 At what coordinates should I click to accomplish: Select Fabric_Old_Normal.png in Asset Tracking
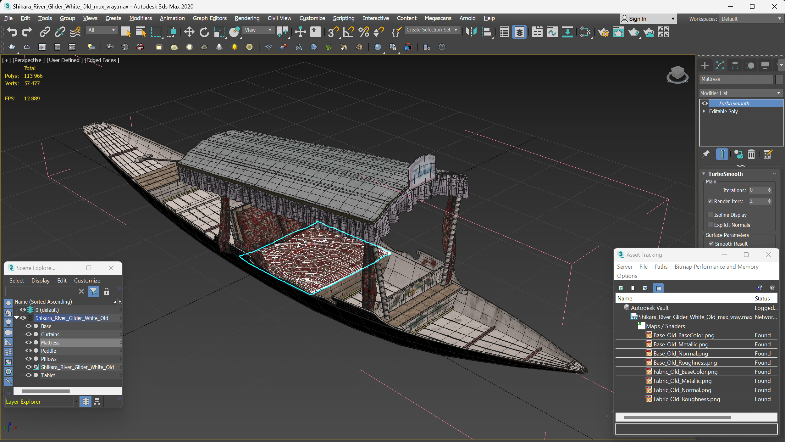click(682, 390)
